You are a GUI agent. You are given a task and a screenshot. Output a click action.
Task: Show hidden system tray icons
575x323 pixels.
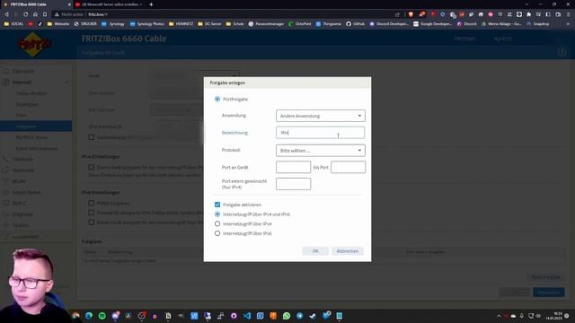click(499, 316)
